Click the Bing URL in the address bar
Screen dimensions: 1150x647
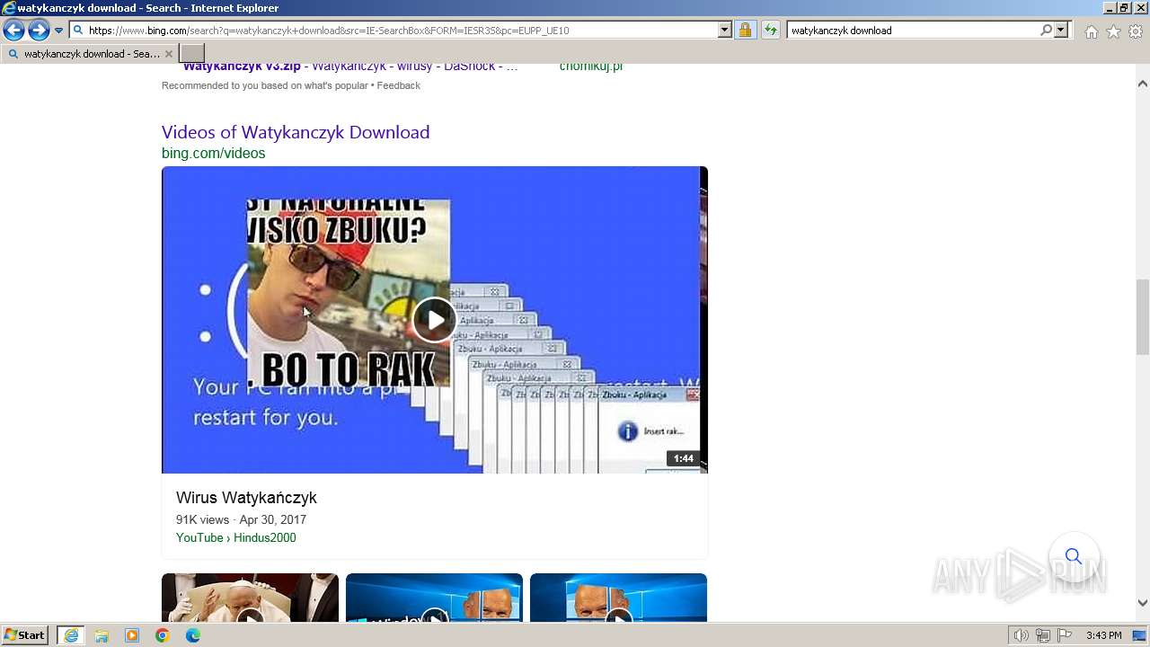[x=328, y=31]
